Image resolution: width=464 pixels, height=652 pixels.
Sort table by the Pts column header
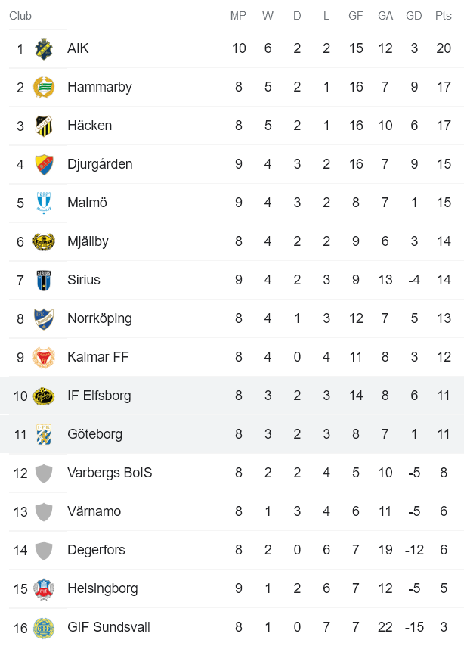click(x=444, y=14)
